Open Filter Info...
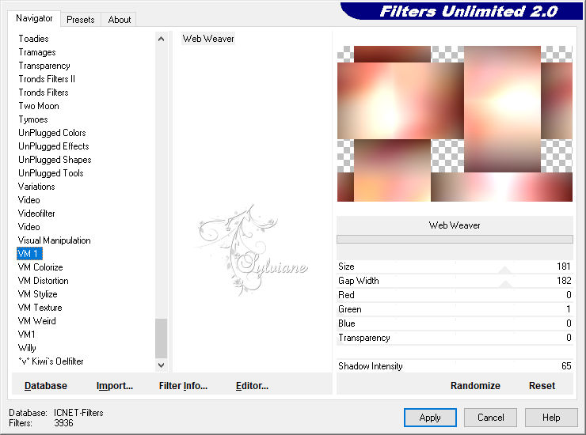This screenshot has width=586, height=435. point(183,386)
